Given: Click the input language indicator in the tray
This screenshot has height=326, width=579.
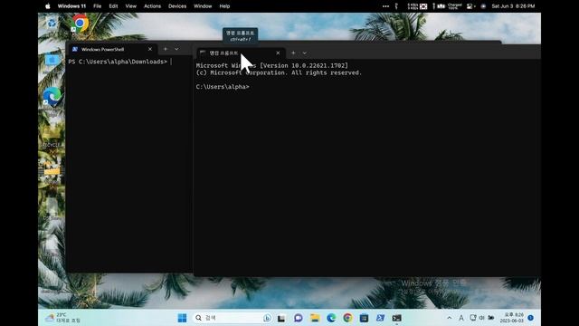Looking at the screenshot, I should 461,318.
